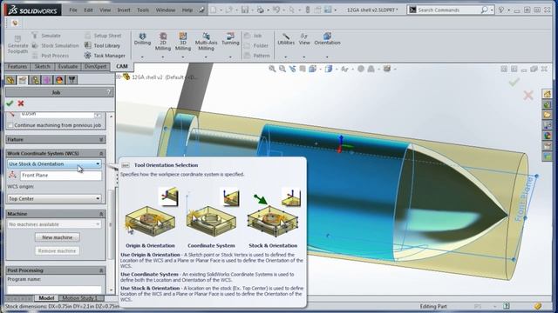This screenshot has height=313, width=558.
Task: Click the Tool Library icon
Action: (x=88, y=45)
